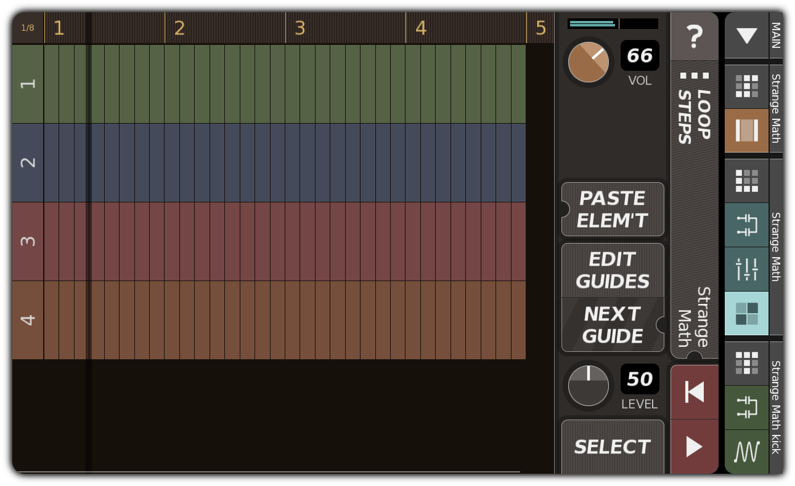Click the grid icon atop the Strange Math kick group
Image resolution: width=795 pixels, height=486 pixels.
[746, 364]
